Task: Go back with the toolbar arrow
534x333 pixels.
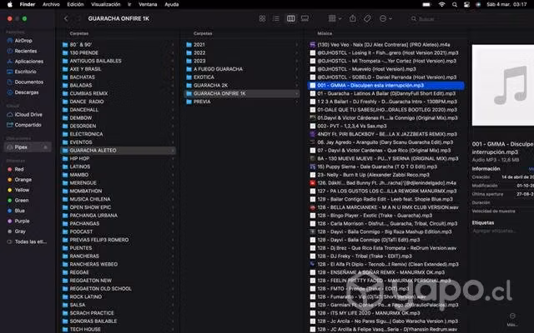Action: point(66,18)
